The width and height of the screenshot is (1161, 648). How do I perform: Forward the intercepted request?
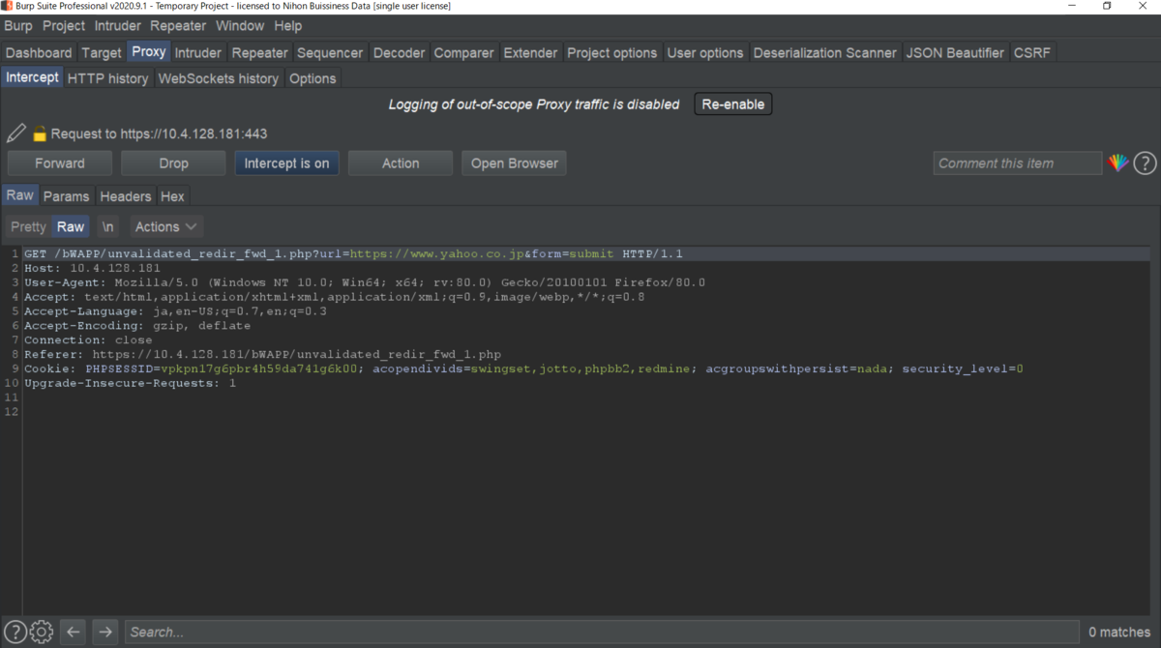[x=60, y=163]
